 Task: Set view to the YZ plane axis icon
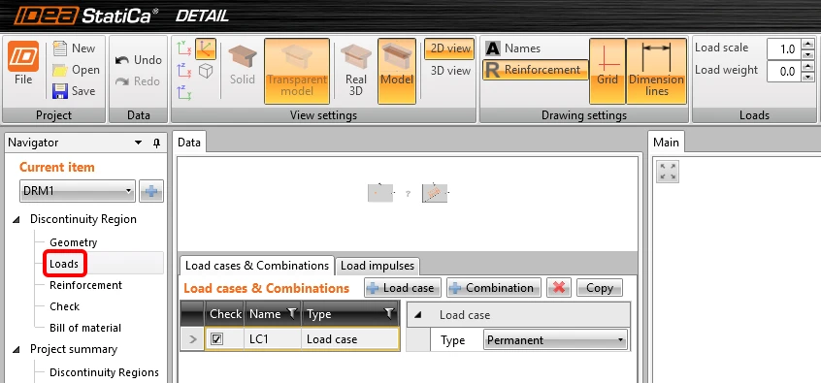pos(184,92)
